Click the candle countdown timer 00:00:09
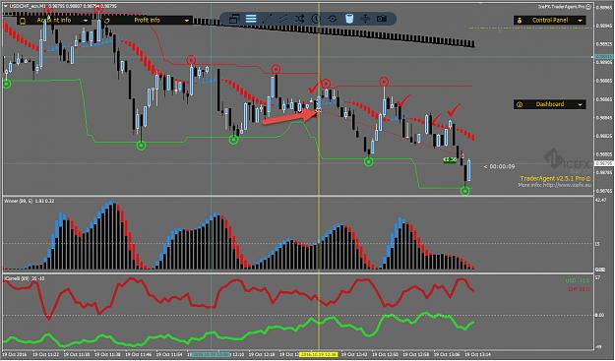The image size is (615, 361). pyautogui.click(x=499, y=166)
